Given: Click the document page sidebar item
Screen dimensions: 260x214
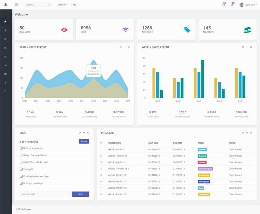Looking at the screenshot, I should click(5, 91).
